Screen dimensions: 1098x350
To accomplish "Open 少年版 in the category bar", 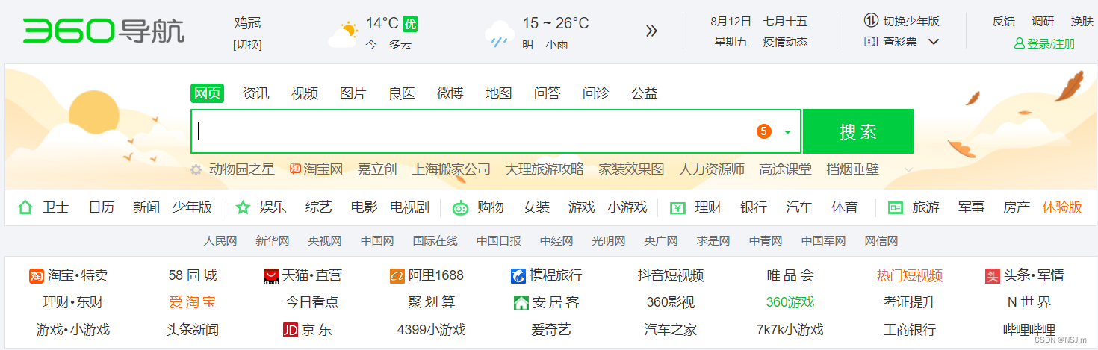I will tap(192, 207).
